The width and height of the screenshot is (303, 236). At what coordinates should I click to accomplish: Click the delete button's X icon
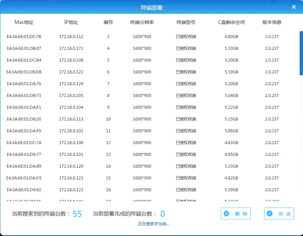226,213
